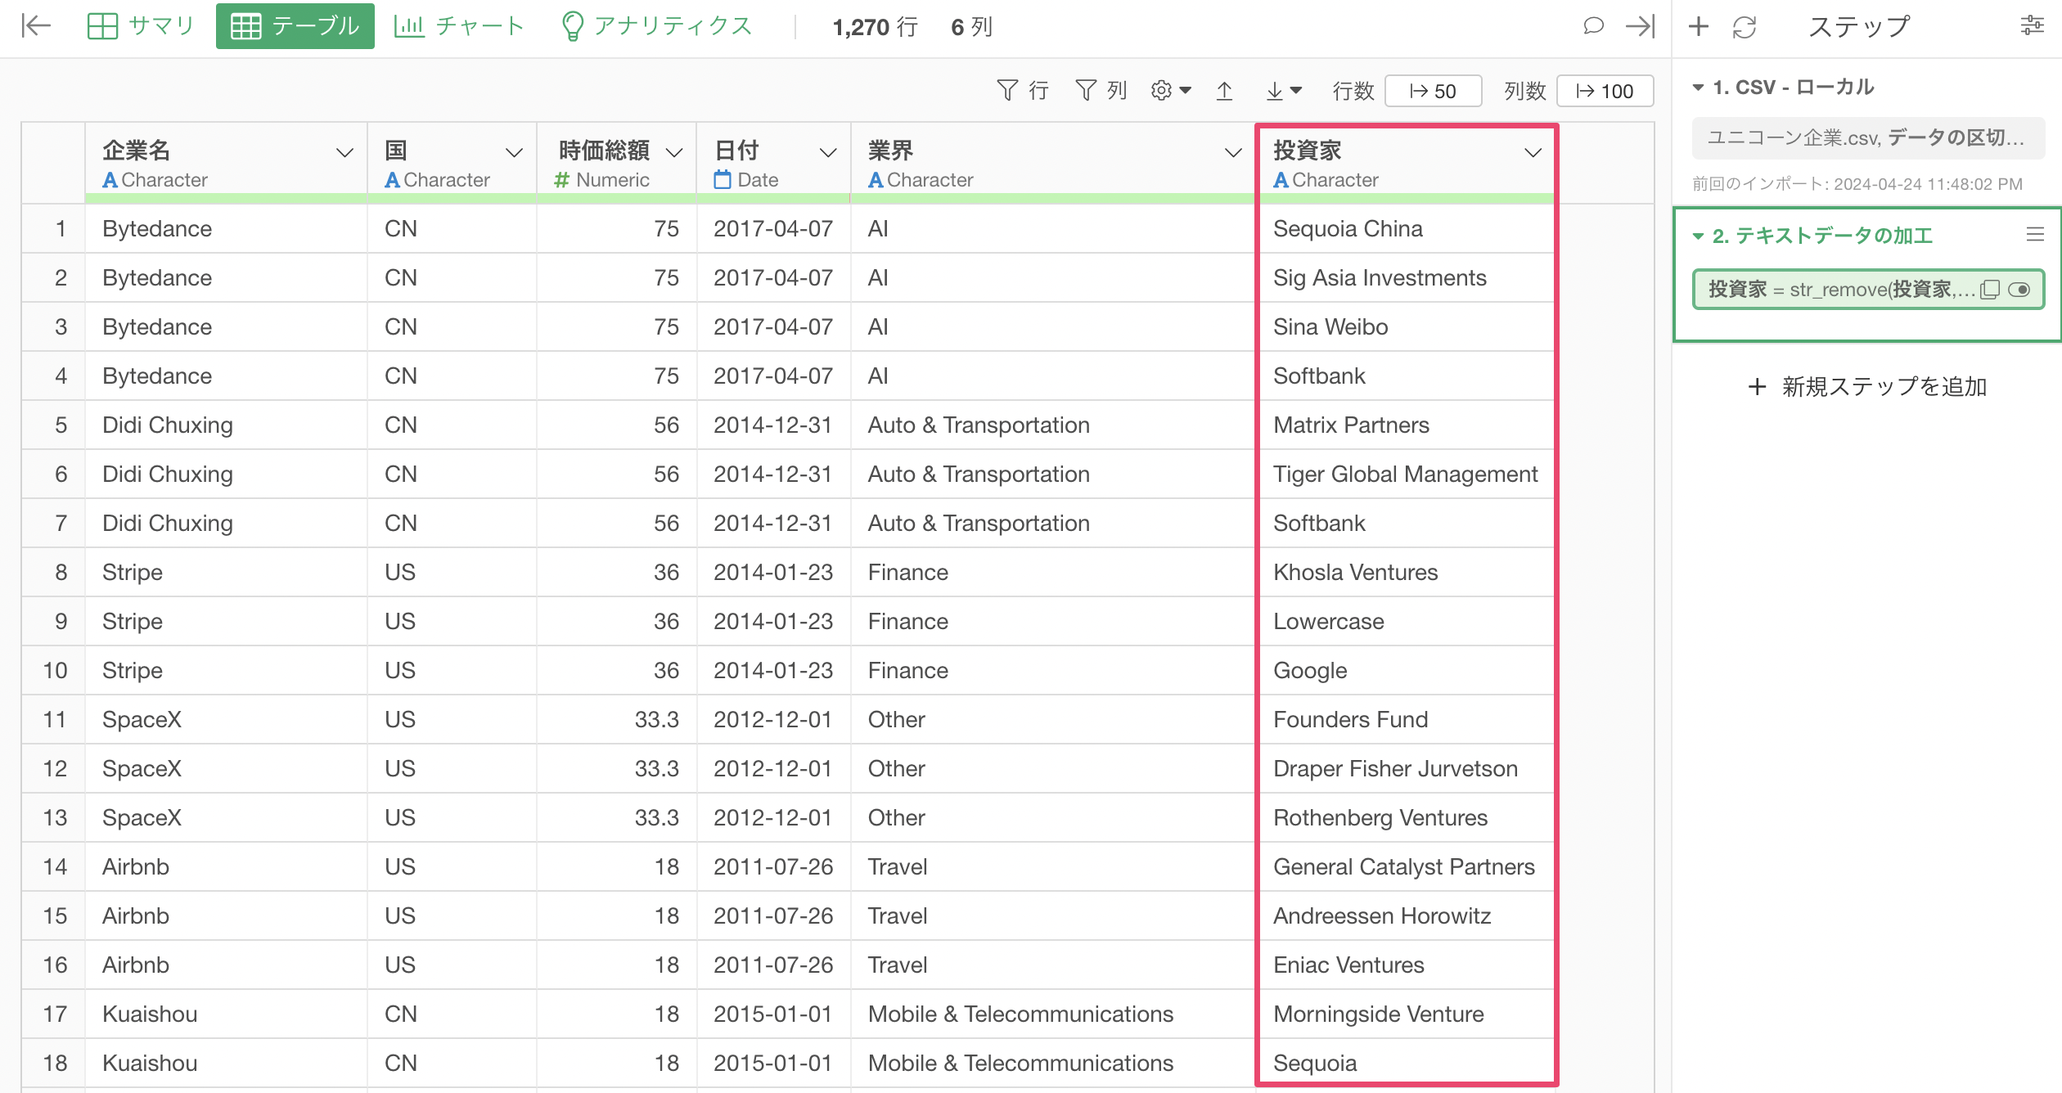
Task: Click the Eniac Ventures cell
Action: pyautogui.click(x=1405, y=965)
